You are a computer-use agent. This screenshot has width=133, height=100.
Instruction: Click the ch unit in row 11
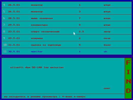pyautogui.click(x=105, y=52)
